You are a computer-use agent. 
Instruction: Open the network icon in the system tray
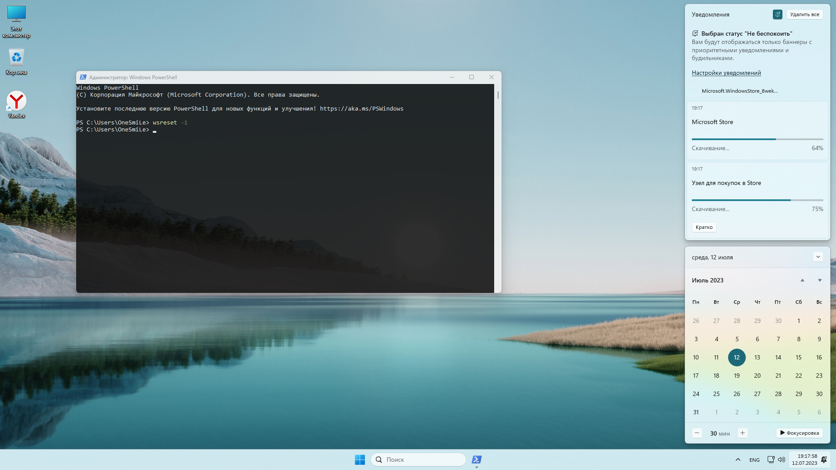pyautogui.click(x=771, y=460)
